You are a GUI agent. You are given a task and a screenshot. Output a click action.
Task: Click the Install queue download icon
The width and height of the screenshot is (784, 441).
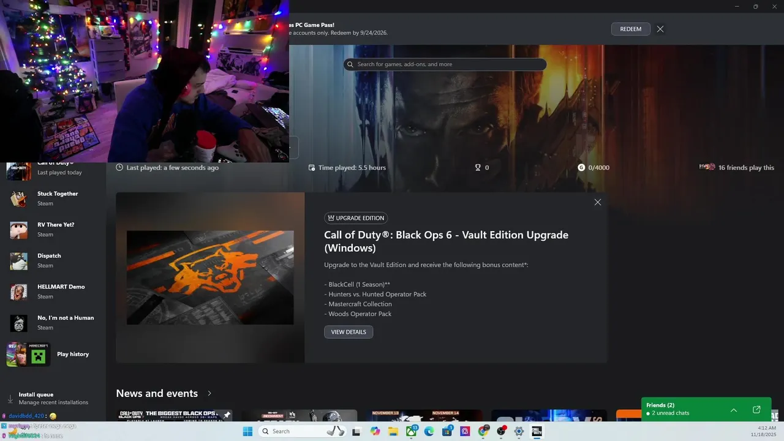(10, 399)
